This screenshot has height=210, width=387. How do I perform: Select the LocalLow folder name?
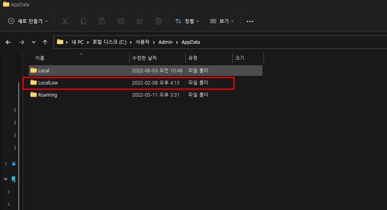click(48, 83)
